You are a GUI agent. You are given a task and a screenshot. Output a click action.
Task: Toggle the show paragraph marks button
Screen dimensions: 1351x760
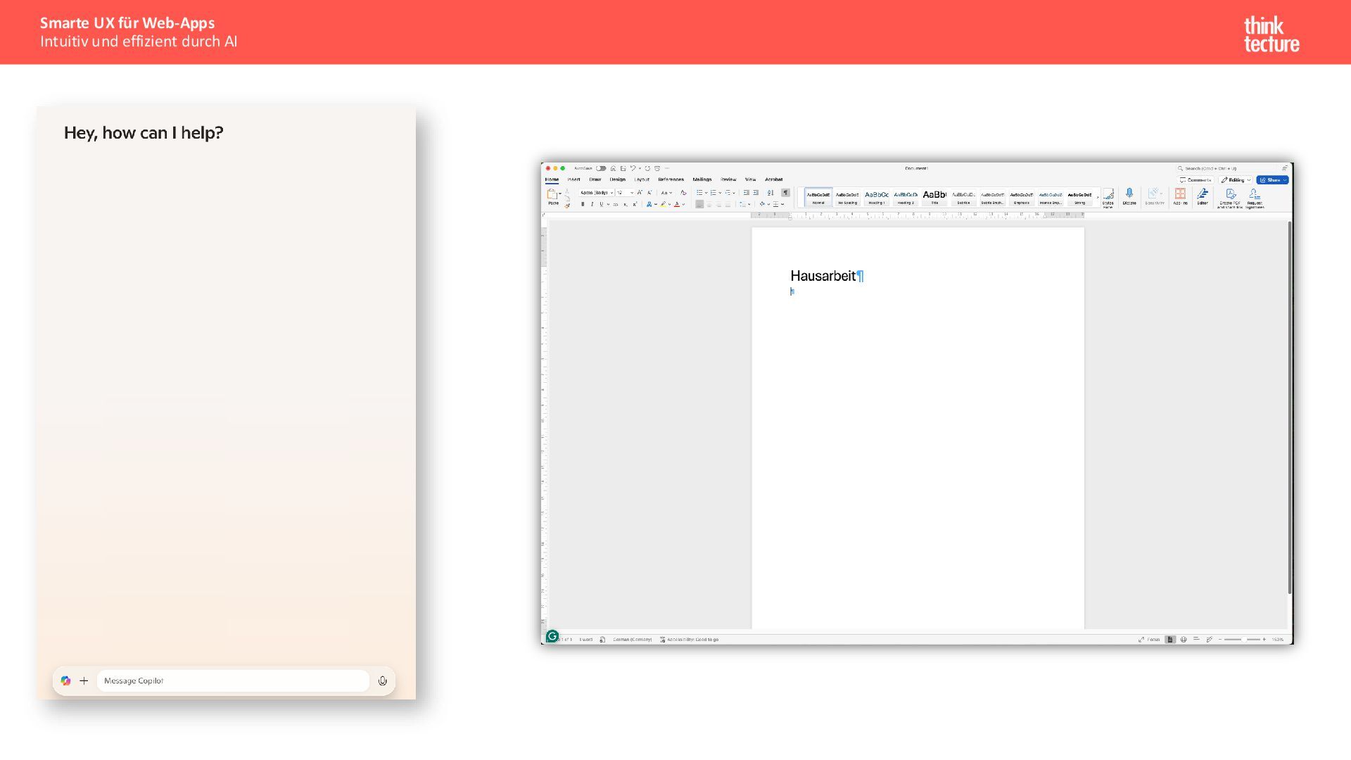[x=785, y=192]
